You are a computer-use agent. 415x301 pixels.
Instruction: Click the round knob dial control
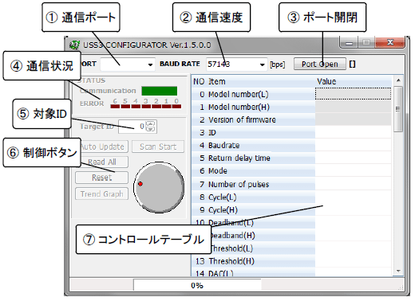pyautogui.click(x=159, y=187)
